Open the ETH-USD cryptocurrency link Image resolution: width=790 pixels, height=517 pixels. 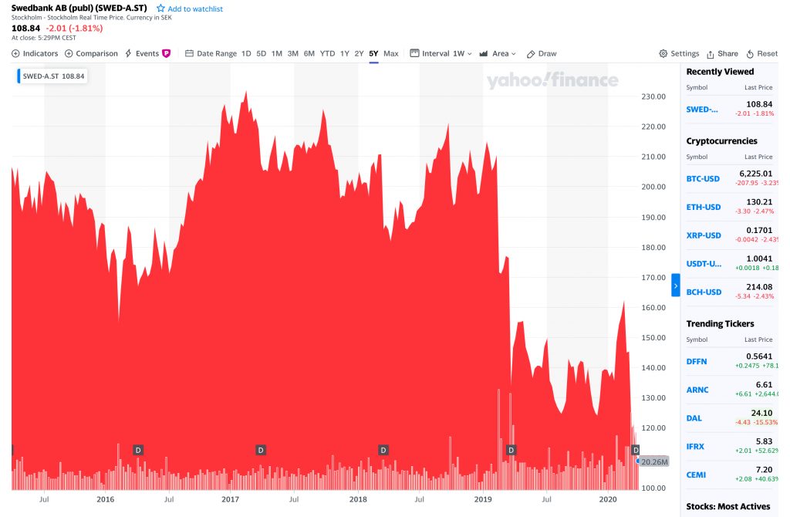click(704, 207)
